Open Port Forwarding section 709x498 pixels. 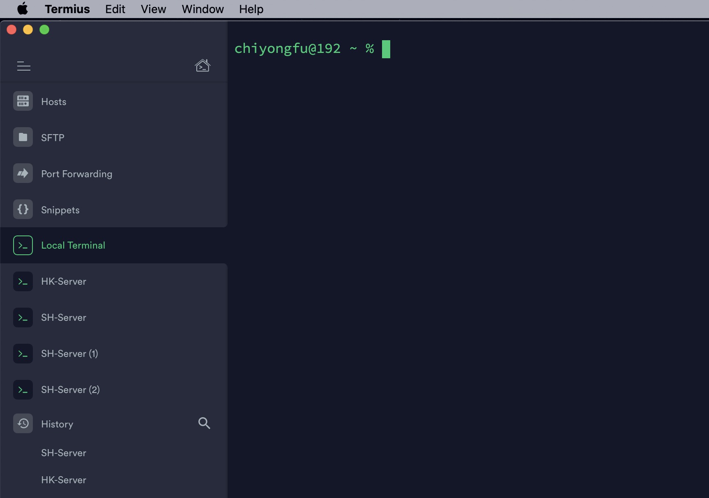tap(76, 174)
